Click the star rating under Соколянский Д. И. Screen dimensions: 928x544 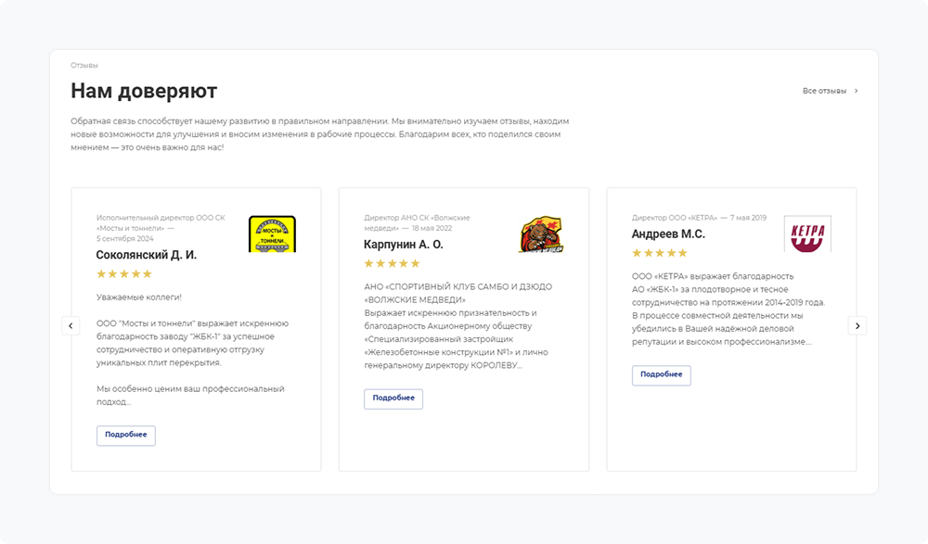pyautogui.click(x=124, y=274)
